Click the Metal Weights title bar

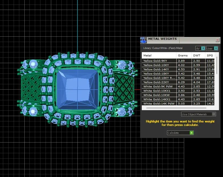181,40
